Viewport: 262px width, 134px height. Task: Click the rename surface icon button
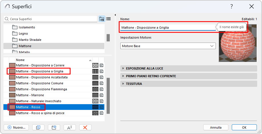click(69, 127)
